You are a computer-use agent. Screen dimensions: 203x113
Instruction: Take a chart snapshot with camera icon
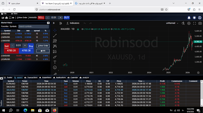[200, 23]
